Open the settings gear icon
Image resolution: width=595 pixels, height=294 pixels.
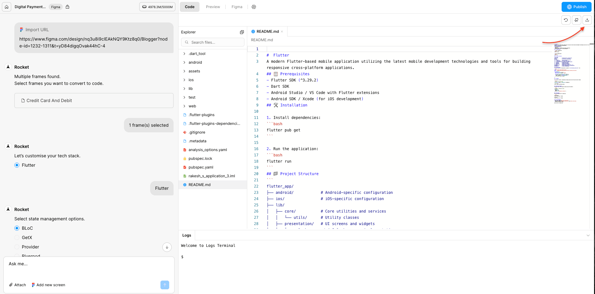[x=254, y=7]
